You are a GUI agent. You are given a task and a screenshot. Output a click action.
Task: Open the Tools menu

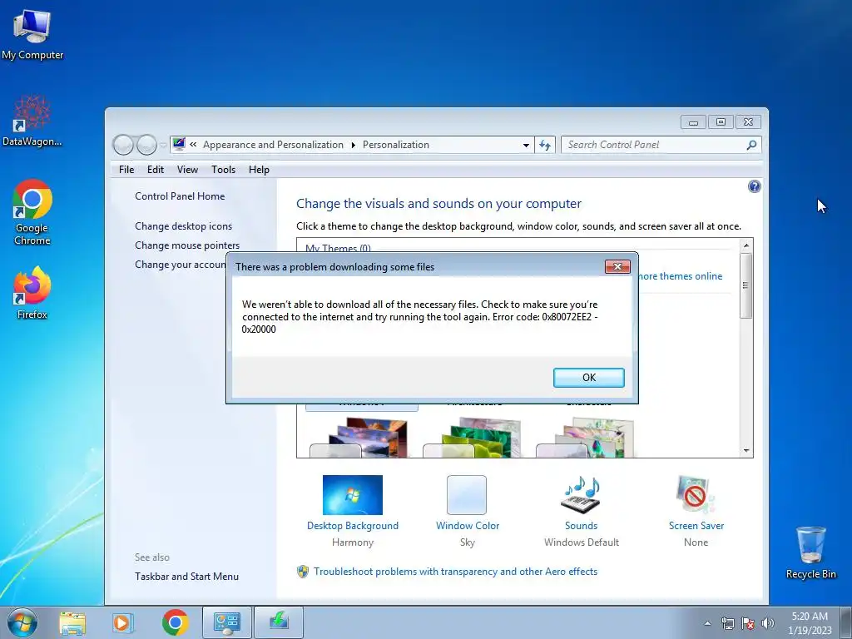(223, 170)
